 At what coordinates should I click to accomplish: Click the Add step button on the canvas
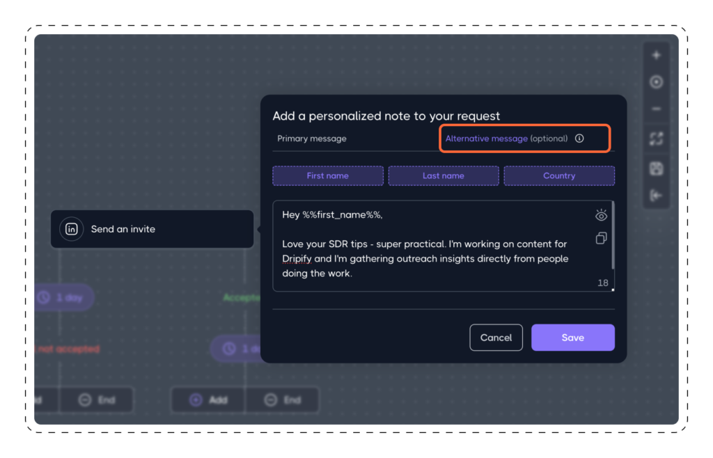point(207,400)
